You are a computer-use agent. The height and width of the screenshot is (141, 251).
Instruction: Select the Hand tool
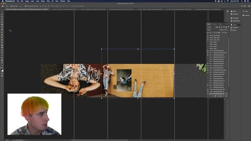pyautogui.click(x=2, y=60)
